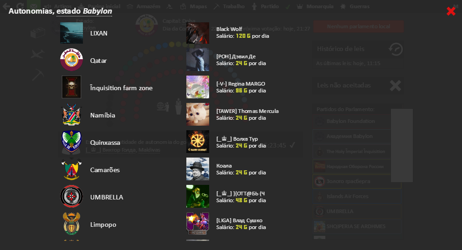
Task: Select the Limpopo coat of arms
Action: 71,224
